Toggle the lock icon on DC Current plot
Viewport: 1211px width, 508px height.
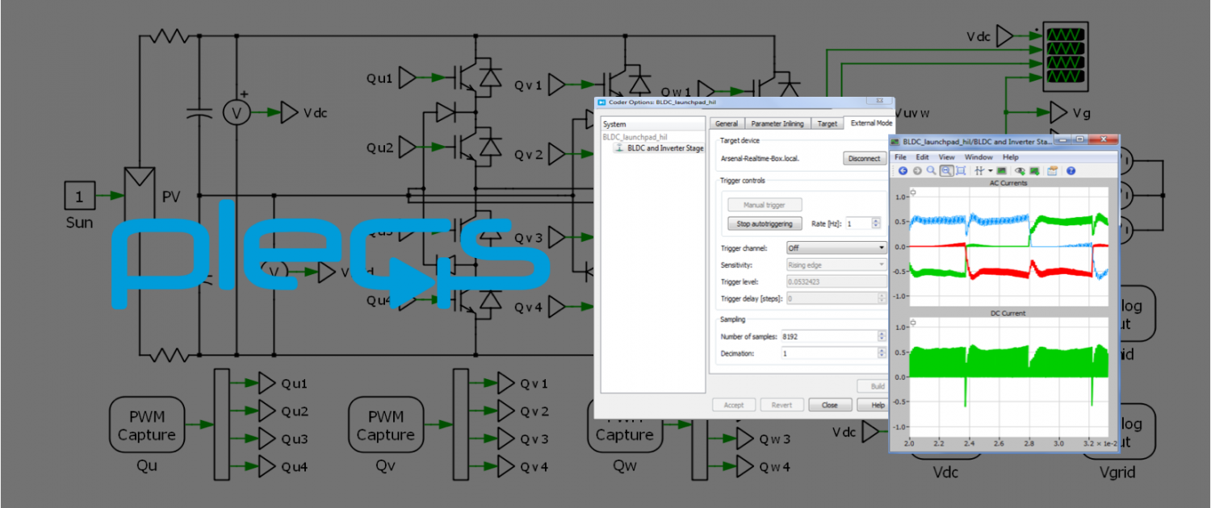[912, 322]
